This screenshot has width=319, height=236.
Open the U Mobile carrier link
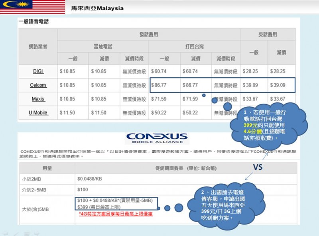(x=38, y=113)
